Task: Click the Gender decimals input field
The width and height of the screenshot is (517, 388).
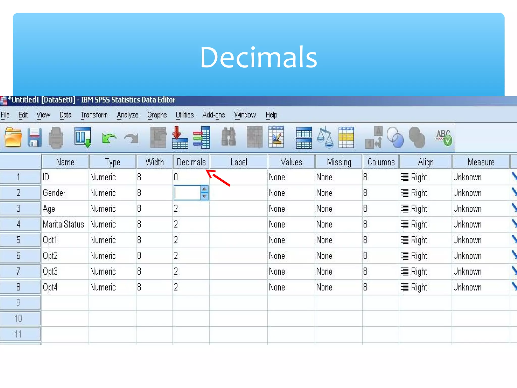Action: (187, 193)
